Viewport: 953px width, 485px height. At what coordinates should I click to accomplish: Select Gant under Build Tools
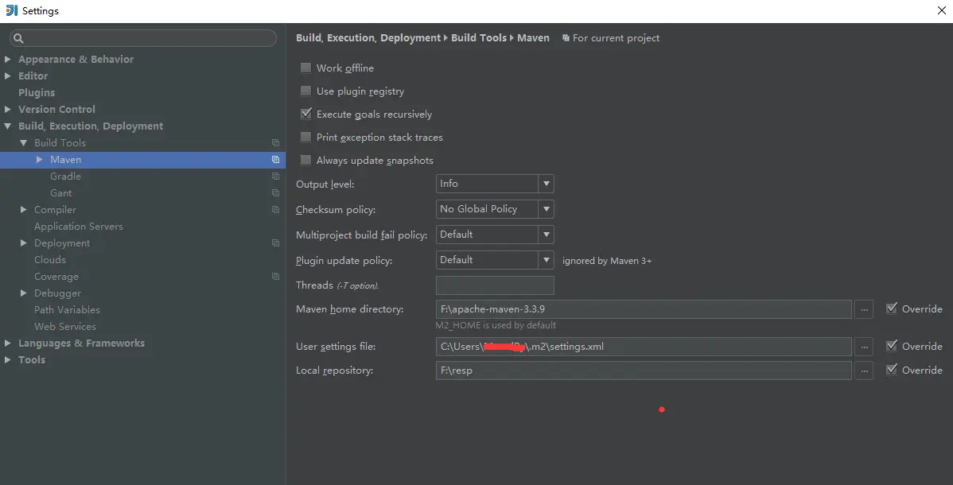coord(60,192)
